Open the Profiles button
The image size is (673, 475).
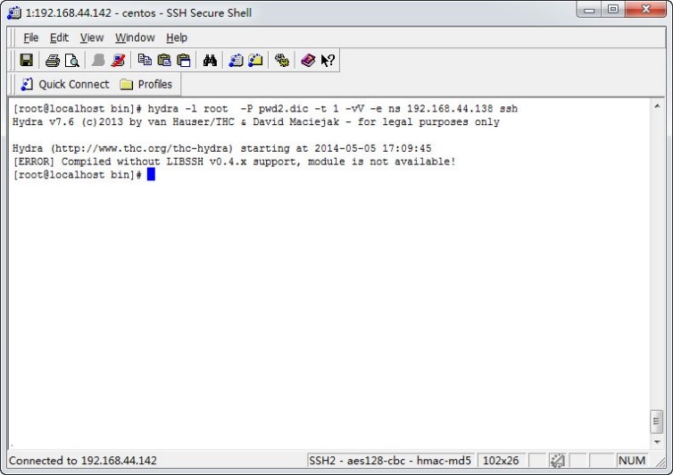tap(146, 84)
